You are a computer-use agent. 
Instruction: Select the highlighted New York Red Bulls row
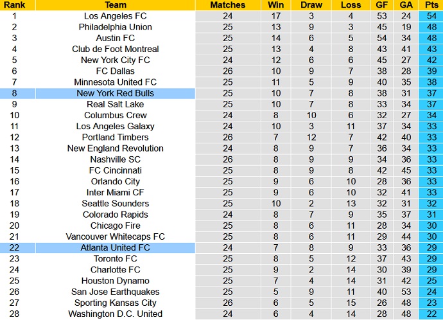pos(116,93)
